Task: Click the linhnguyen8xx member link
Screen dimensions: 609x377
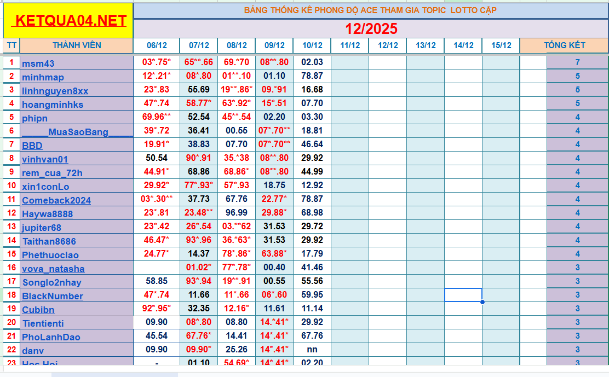Action: coord(55,91)
